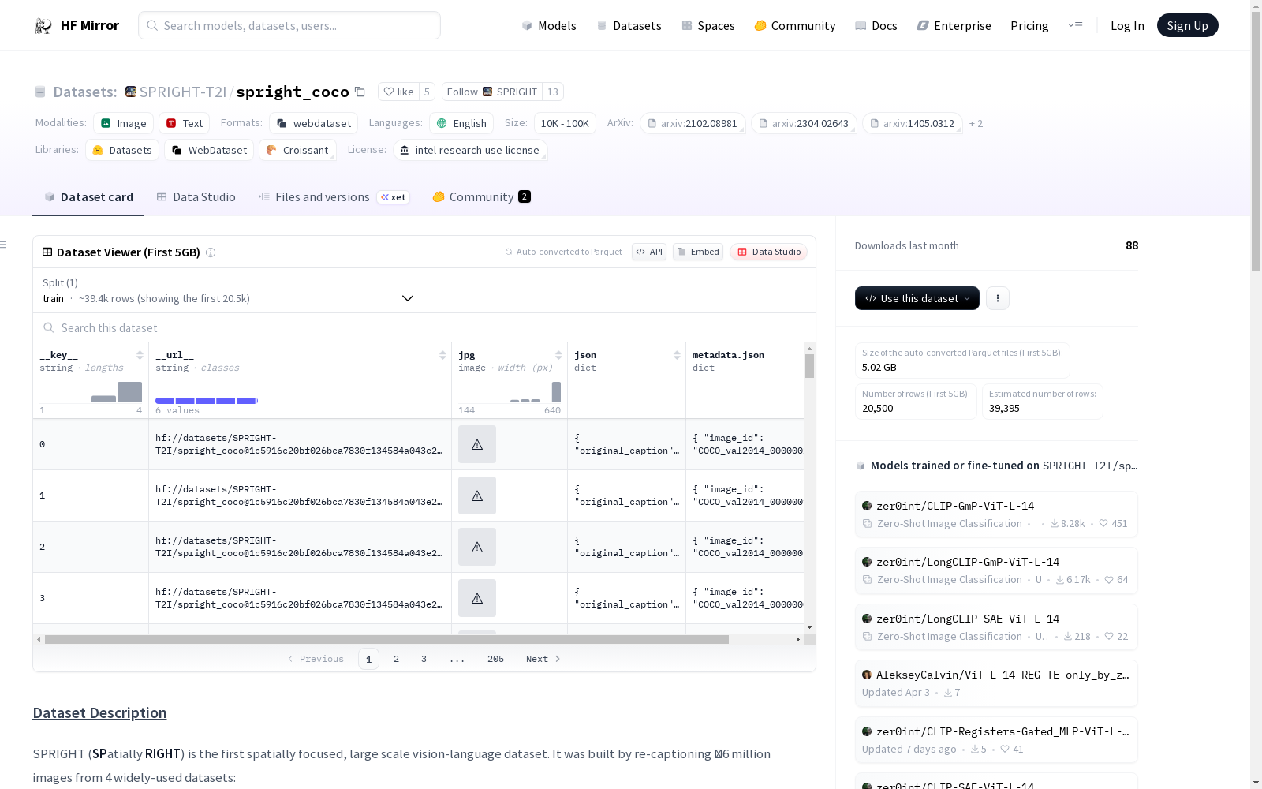Open the image warning thumbnail in row 2
Image resolution: width=1262 pixels, height=789 pixels.
tap(477, 547)
